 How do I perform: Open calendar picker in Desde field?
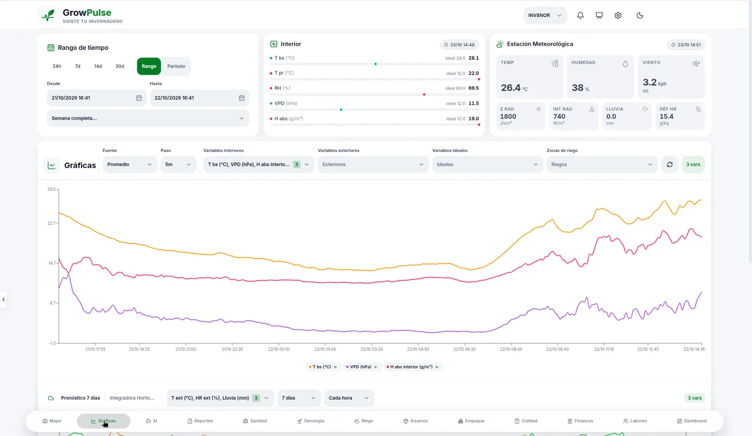click(139, 98)
